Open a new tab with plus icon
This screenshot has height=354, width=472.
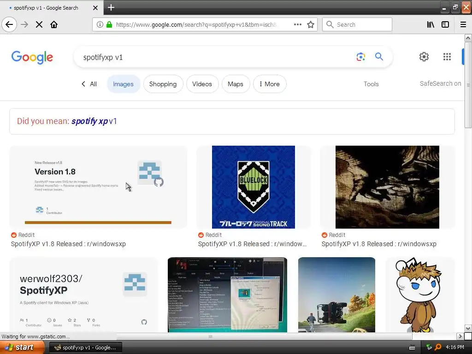(111, 7)
